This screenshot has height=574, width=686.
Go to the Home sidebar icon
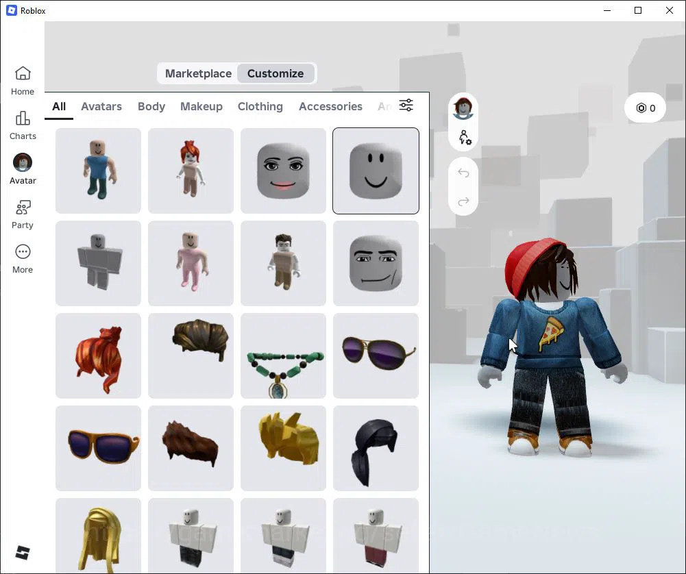[23, 81]
